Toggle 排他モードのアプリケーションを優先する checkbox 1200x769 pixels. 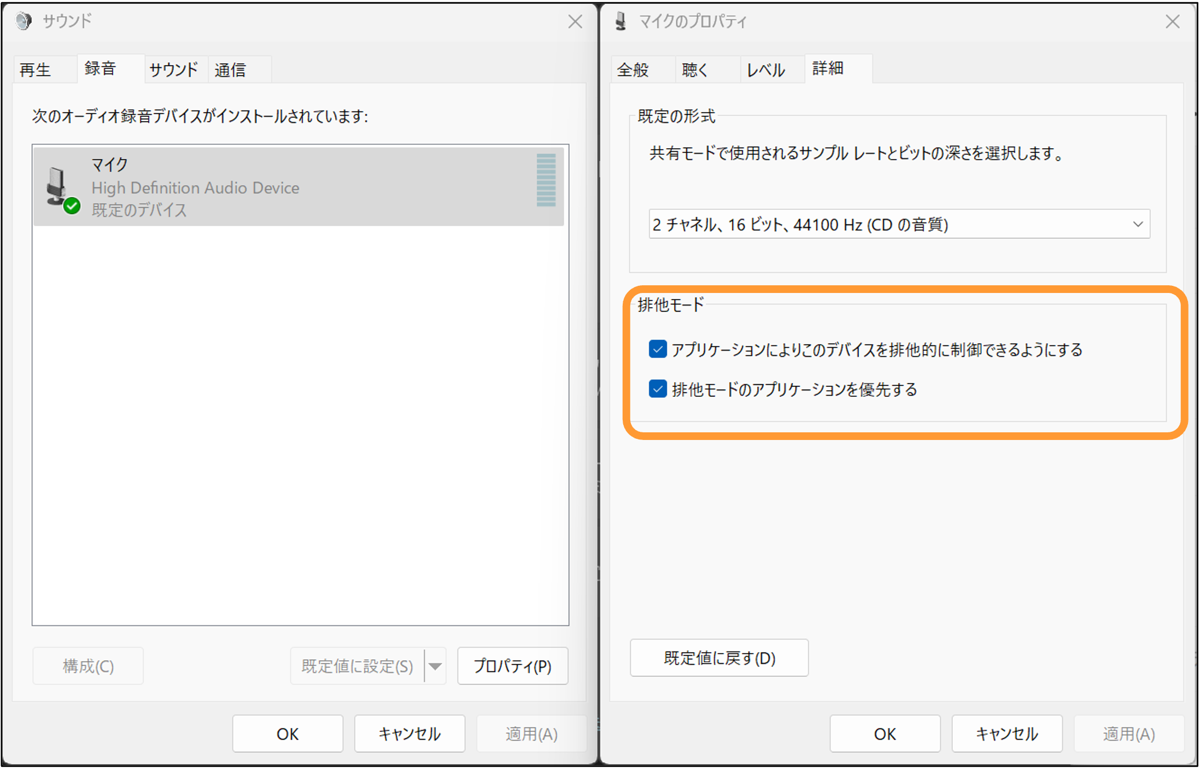(658, 389)
